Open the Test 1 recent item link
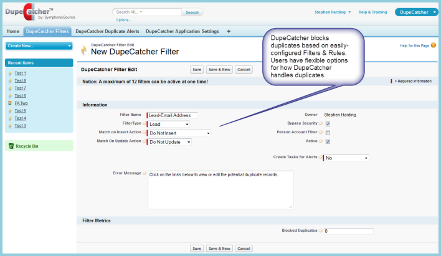 (21, 73)
